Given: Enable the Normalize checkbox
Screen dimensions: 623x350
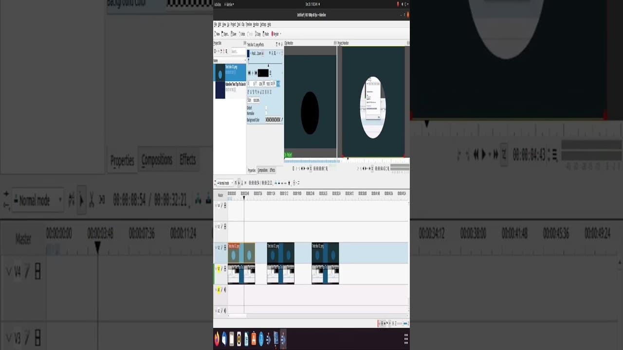Looking at the screenshot, I should coord(266,114).
